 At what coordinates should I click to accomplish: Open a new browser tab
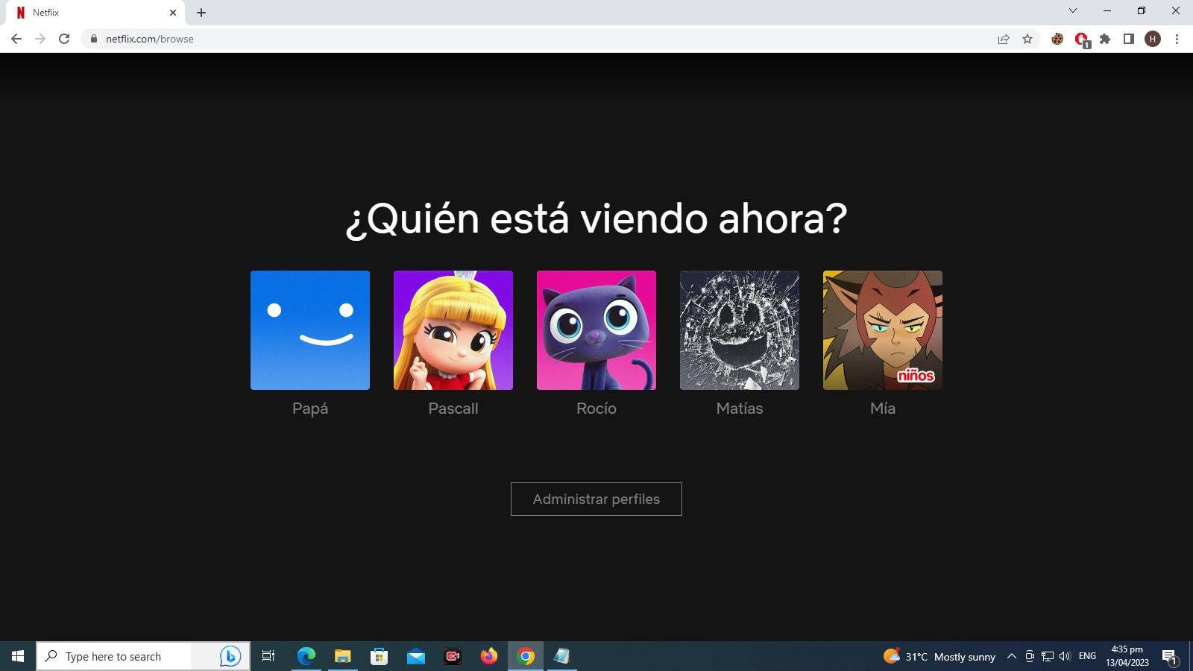(201, 13)
